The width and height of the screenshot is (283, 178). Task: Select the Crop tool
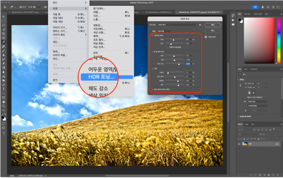pos(3,33)
